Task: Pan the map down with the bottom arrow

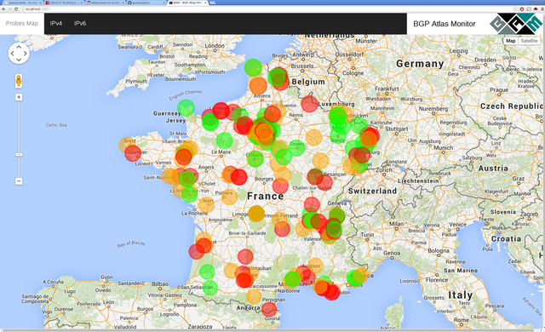Action: pos(19,60)
